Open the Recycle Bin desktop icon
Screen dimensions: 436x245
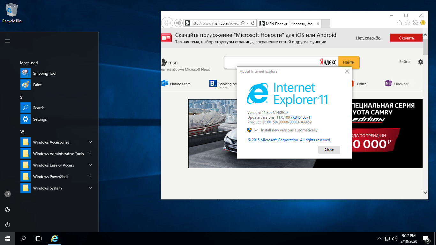12,13
